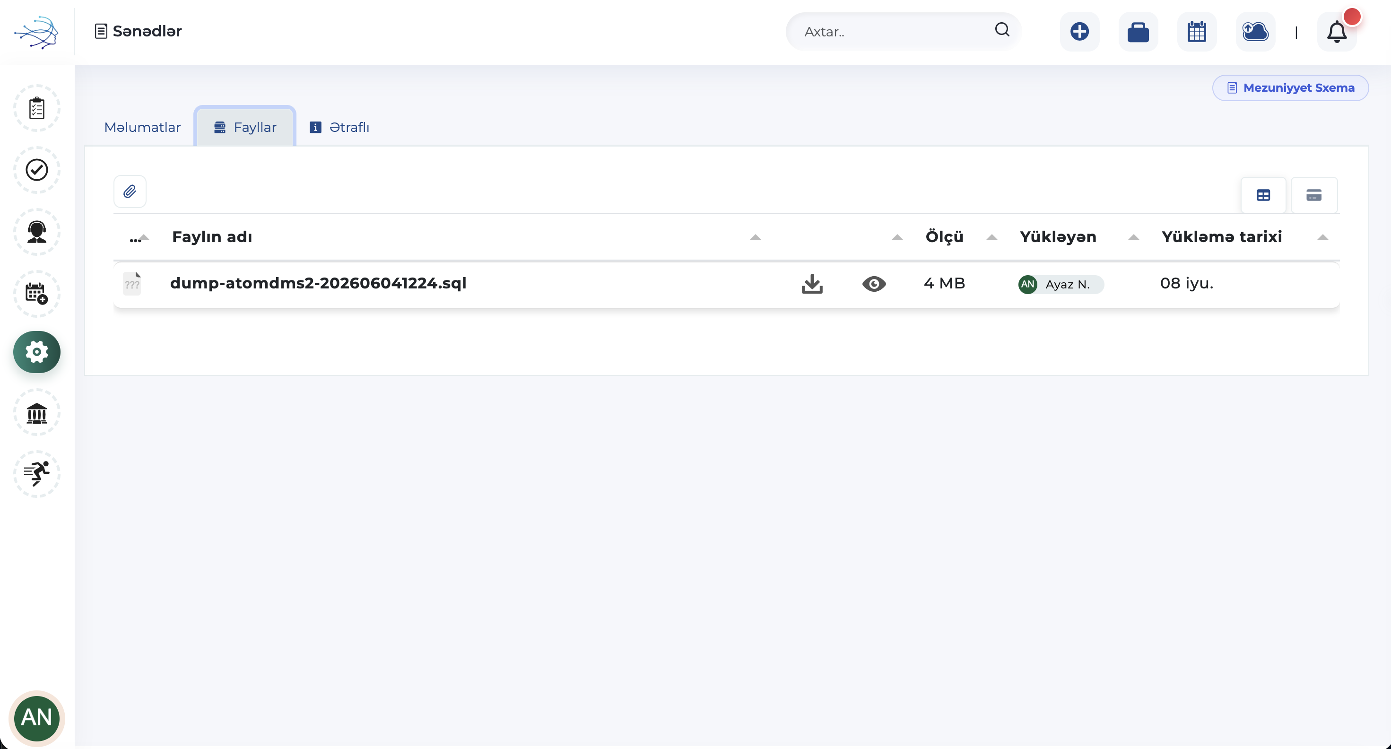This screenshot has width=1391, height=749.
Task: Open the plus add-new icon in header
Action: [x=1079, y=31]
